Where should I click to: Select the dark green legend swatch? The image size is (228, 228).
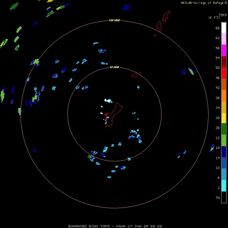[x=224, y=129]
